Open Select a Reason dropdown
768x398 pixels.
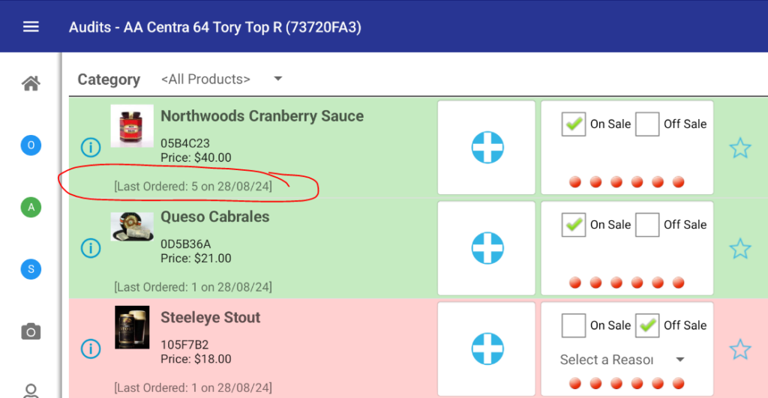[622, 360]
